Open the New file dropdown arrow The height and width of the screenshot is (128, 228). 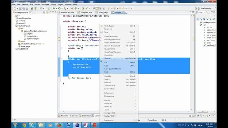[x=17, y=9]
